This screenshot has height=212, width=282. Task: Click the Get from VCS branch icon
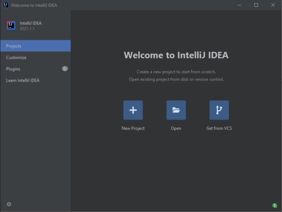click(219, 110)
